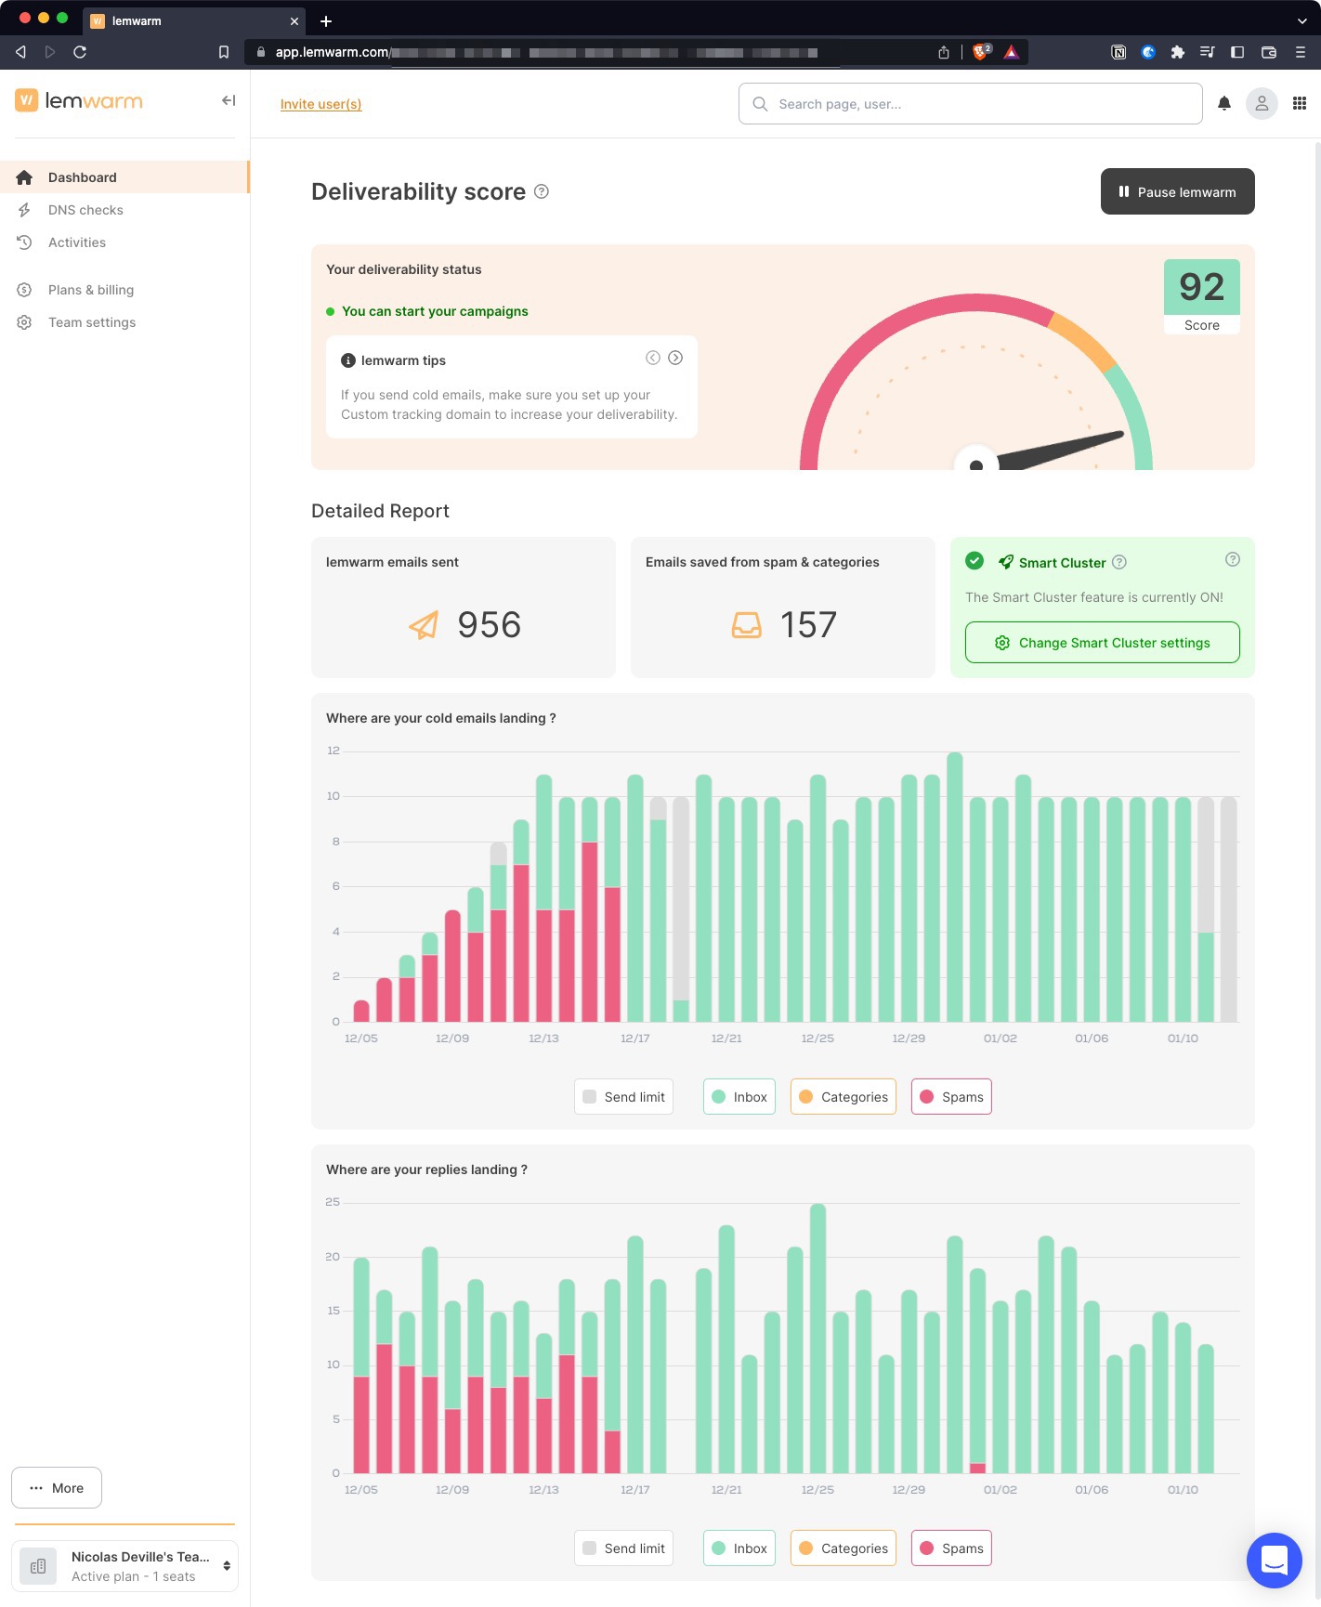Toggle Inbox in cold emails chart legend

739,1097
